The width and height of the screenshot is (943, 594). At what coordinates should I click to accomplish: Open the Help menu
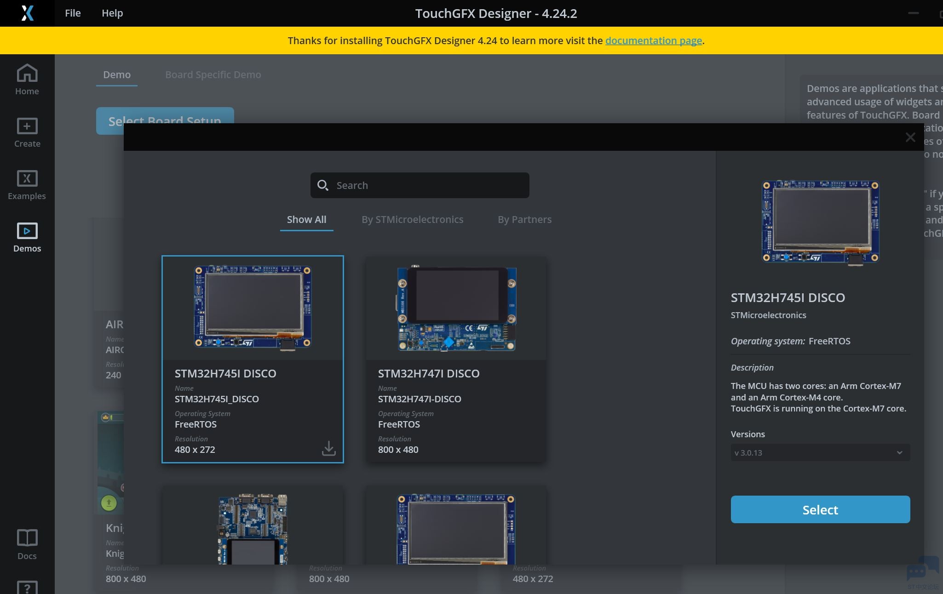(112, 13)
